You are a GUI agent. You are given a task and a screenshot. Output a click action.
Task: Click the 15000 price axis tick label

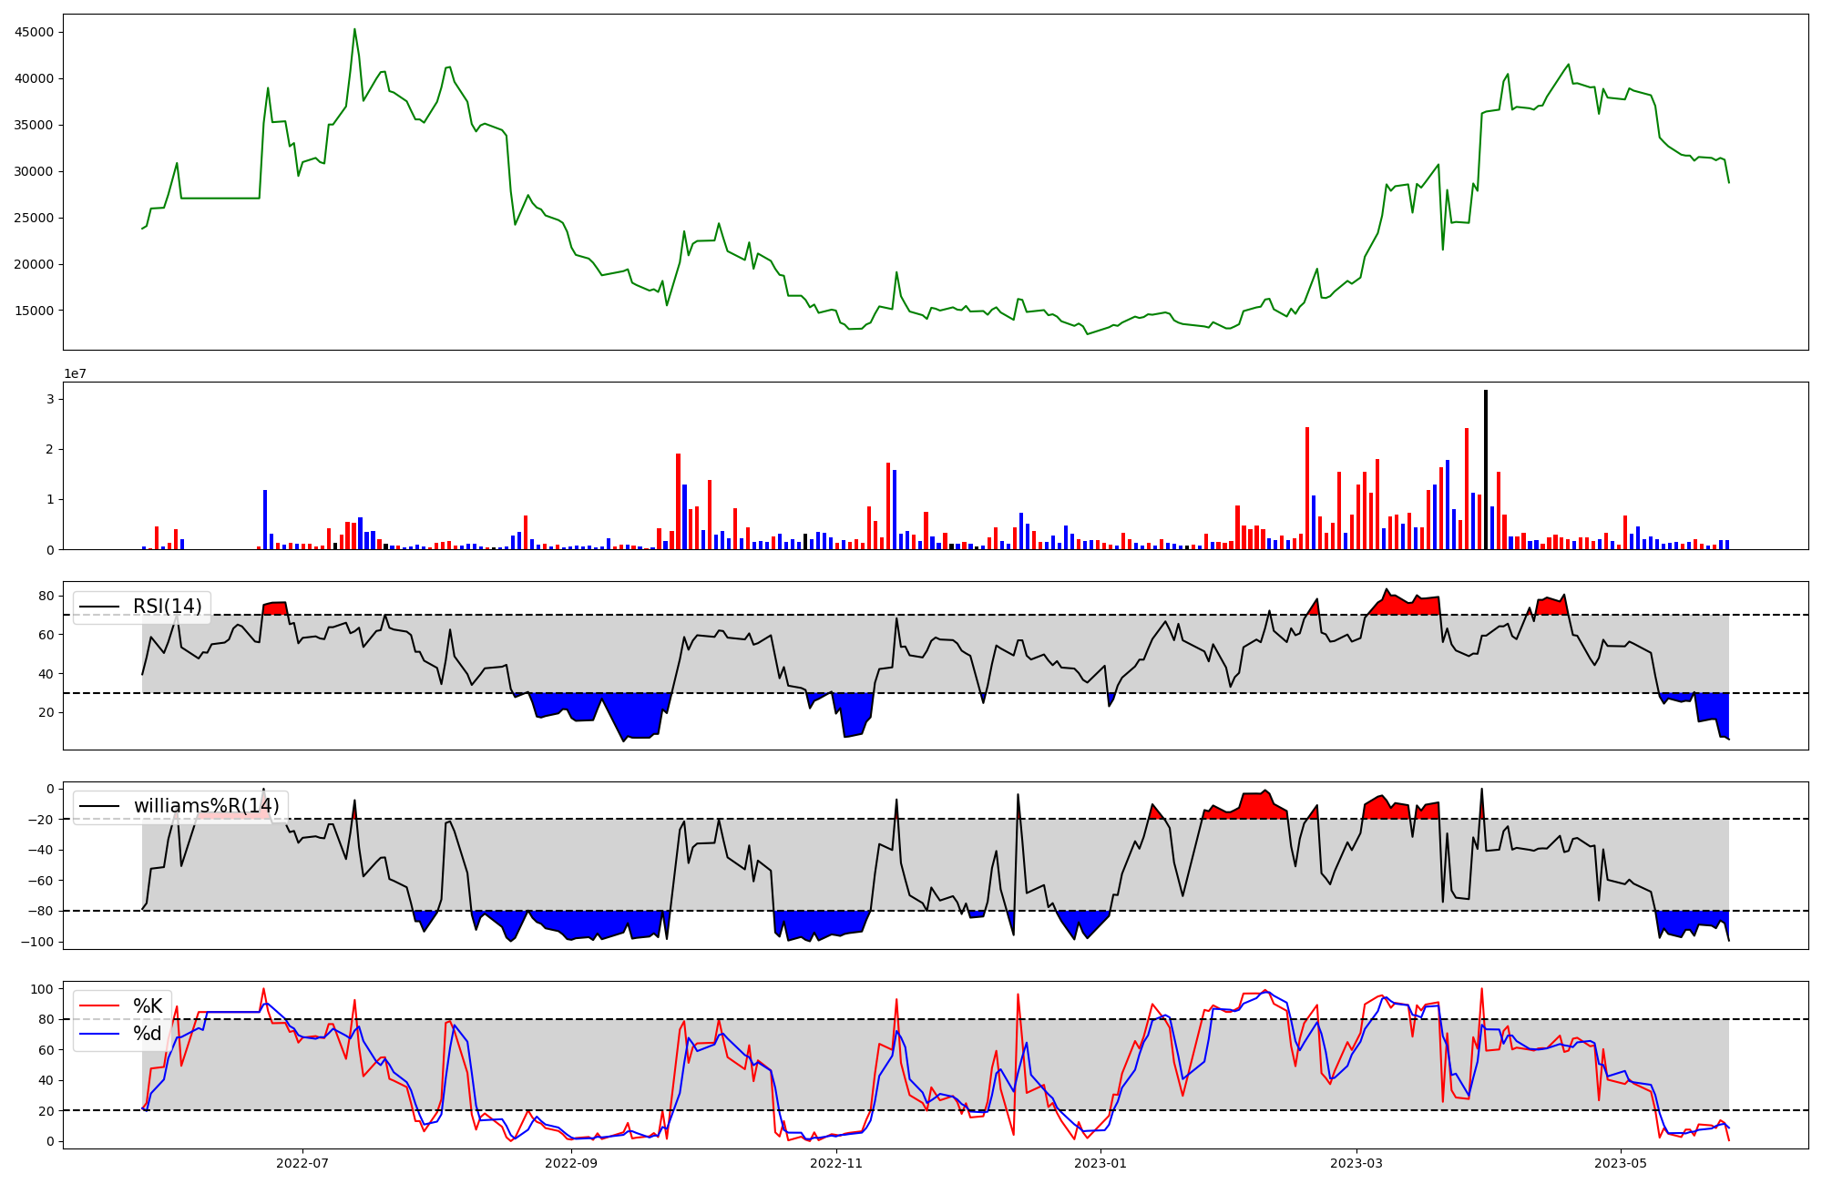pos(35,311)
